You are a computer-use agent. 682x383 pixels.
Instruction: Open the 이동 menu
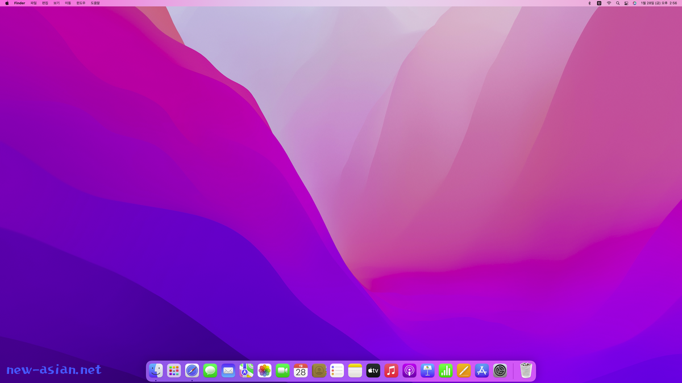click(x=68, y=3)
